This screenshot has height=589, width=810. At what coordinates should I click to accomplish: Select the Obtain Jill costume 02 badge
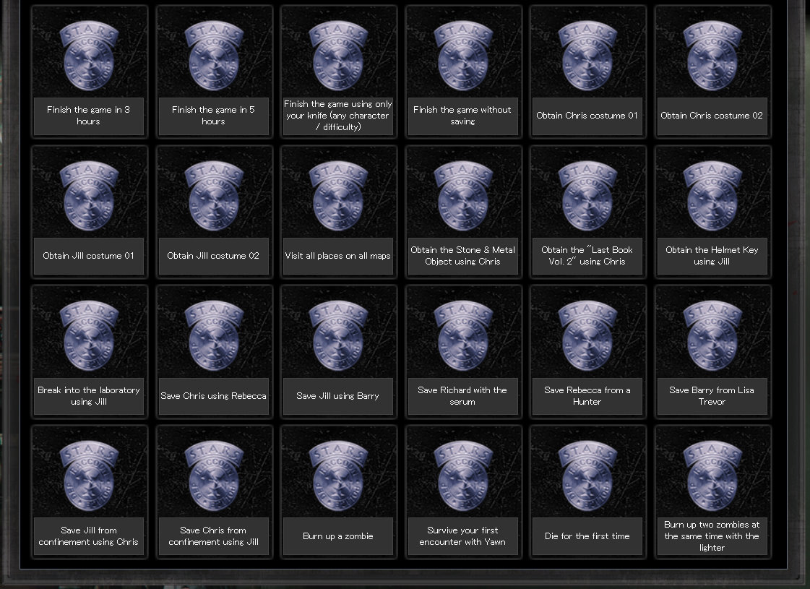pos(214,196)
